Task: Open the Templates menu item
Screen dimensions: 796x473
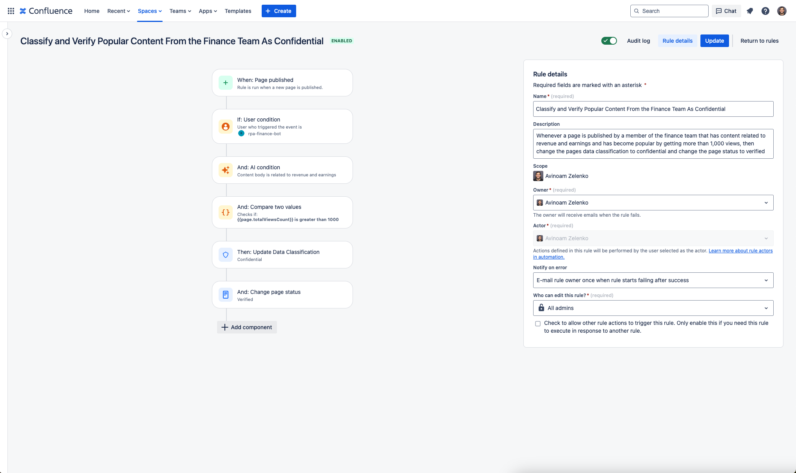Action: pyautogui.click(x=238, y=11)
